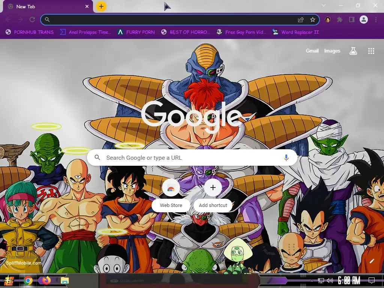
Task: Open the volume speaker tray icon
Action: (x=330, y=280)
